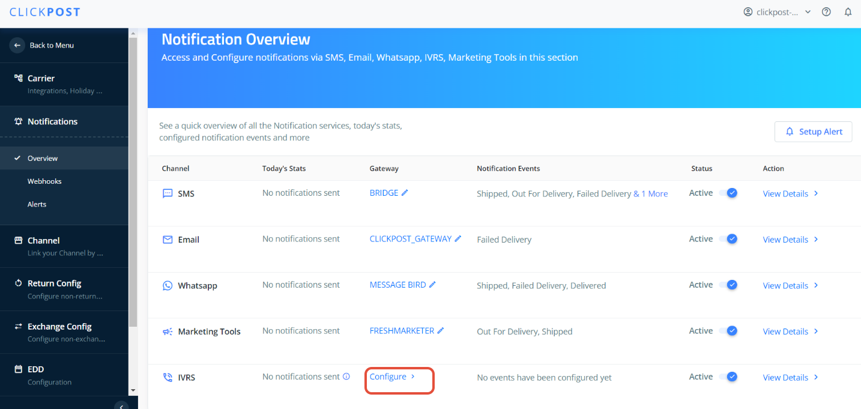
Task: Click the user account avatar icon
Action: click(x=748, y=12)
